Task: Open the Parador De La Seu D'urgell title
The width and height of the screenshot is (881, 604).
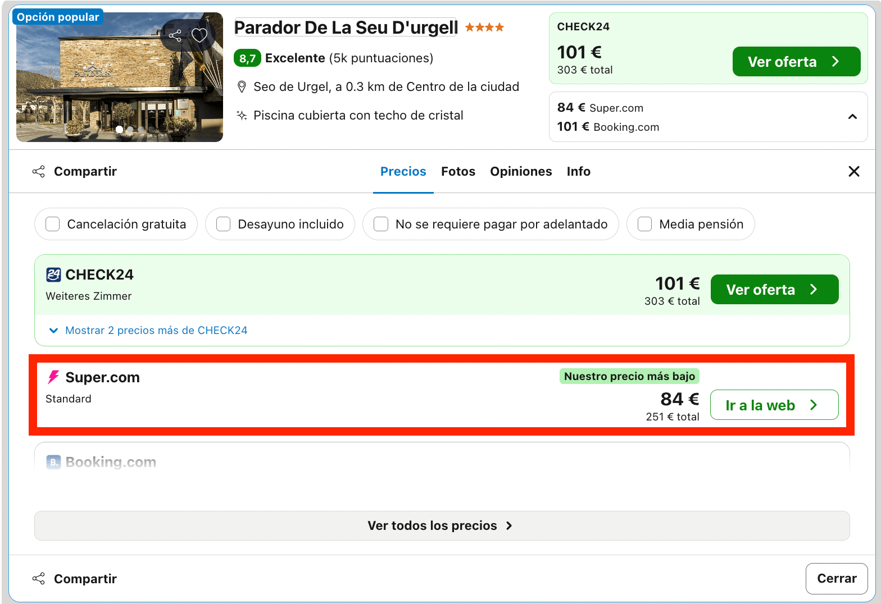Action: [346, 28]
